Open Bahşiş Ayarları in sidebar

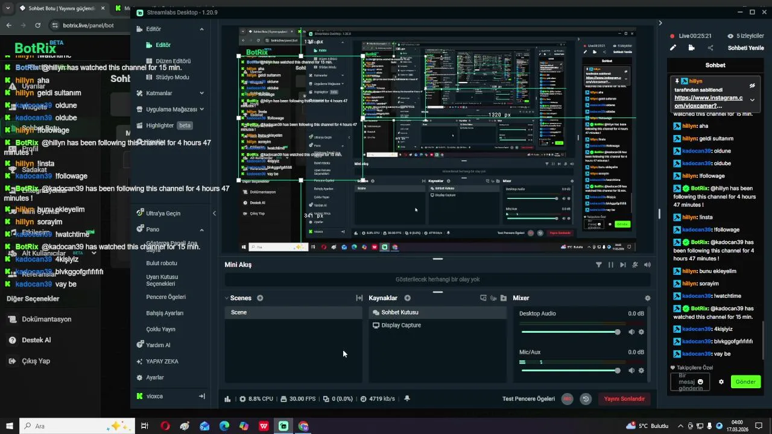[x=165, y=313]
